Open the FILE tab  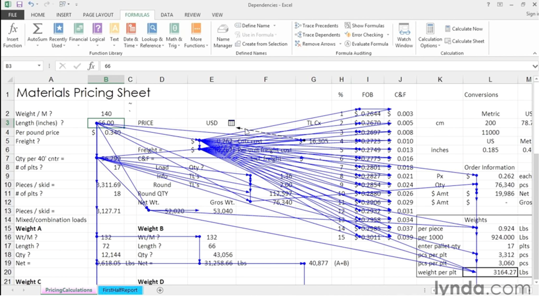click(x=12, y=15)
